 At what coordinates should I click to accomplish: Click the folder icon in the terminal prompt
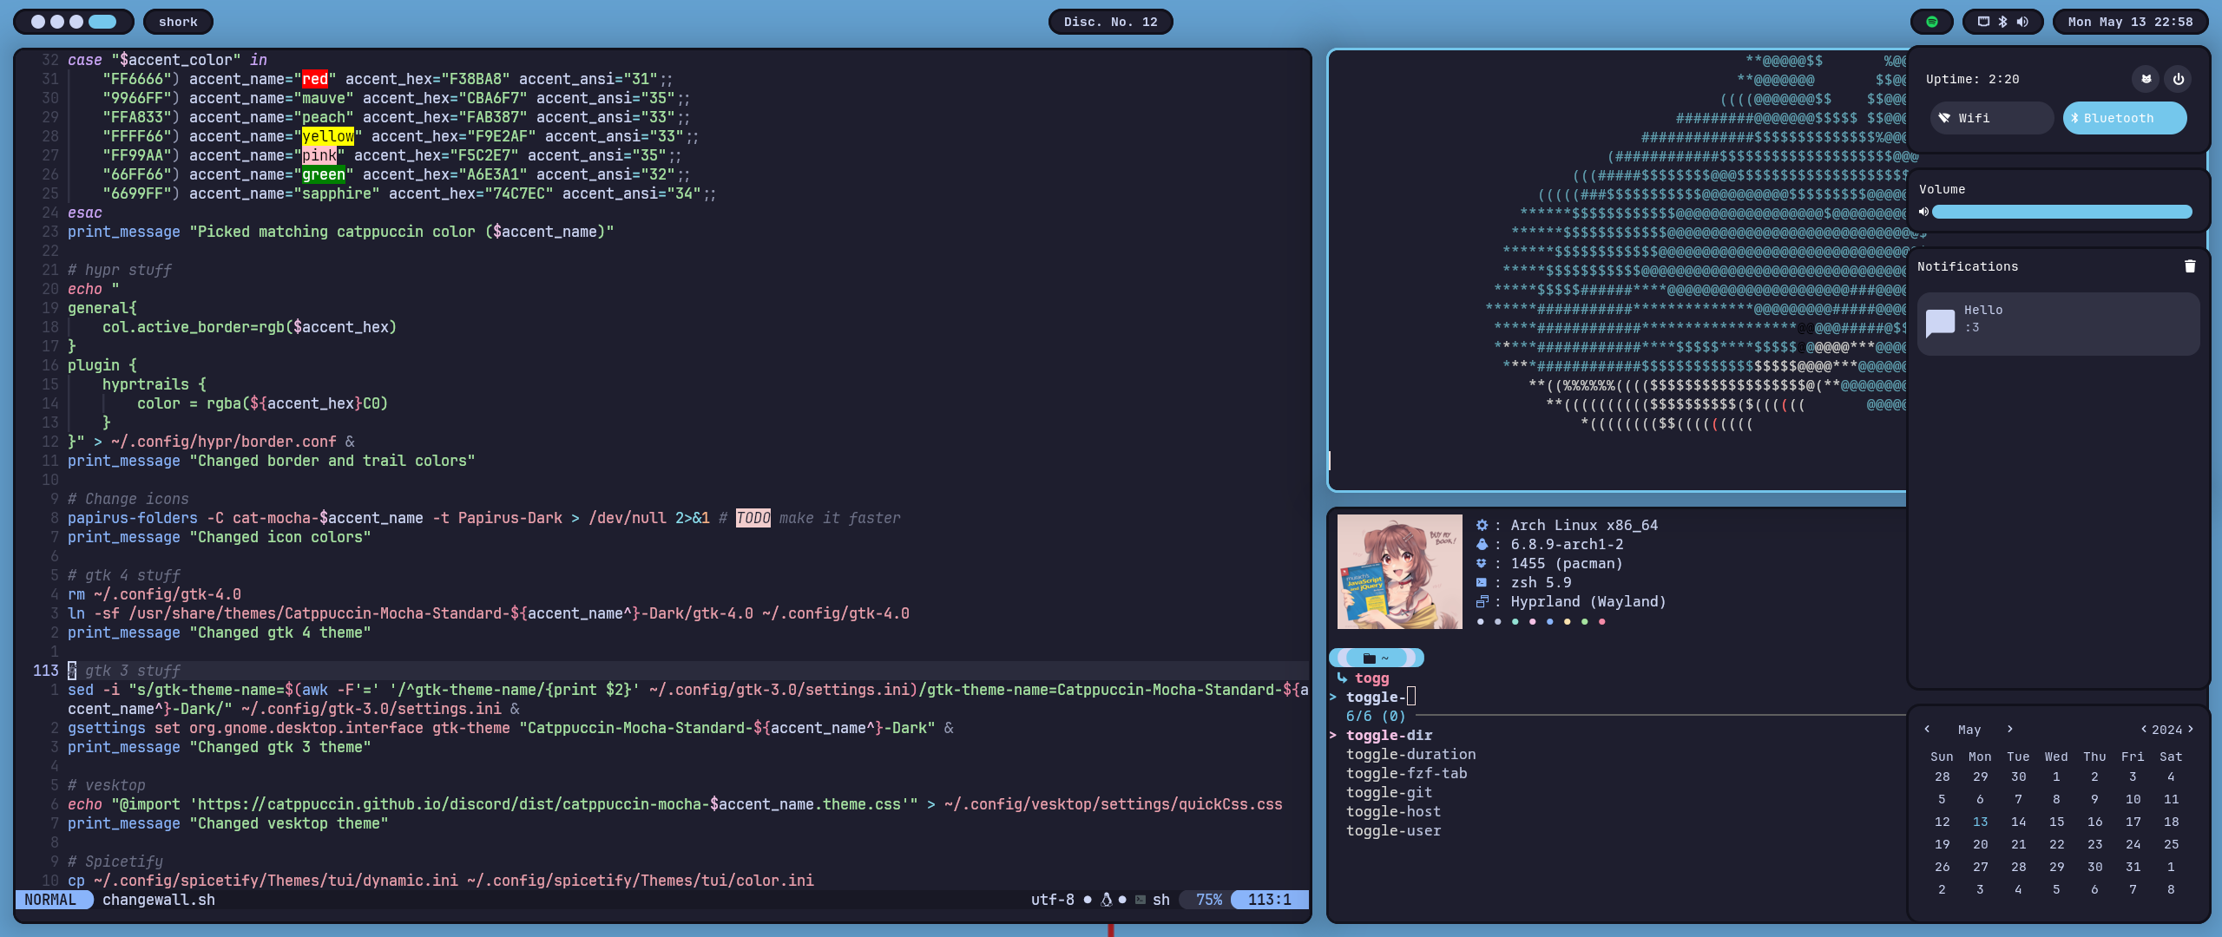[1370, 658]
